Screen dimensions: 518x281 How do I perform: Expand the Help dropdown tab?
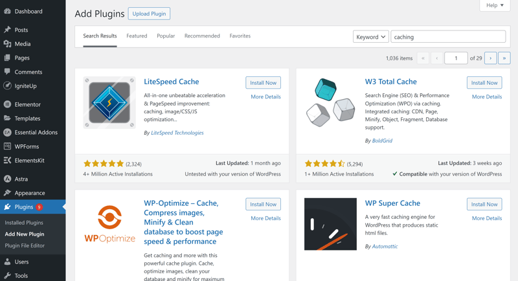pyautogui.click(x=495, y=5)
